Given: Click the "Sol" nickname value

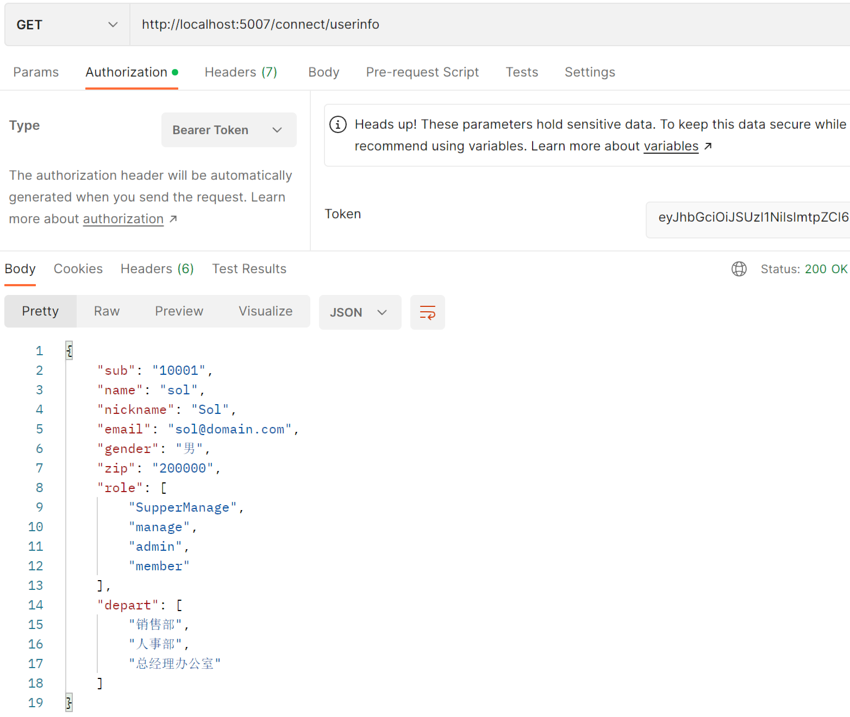Looking at the screenshot, I should point(210,410).
